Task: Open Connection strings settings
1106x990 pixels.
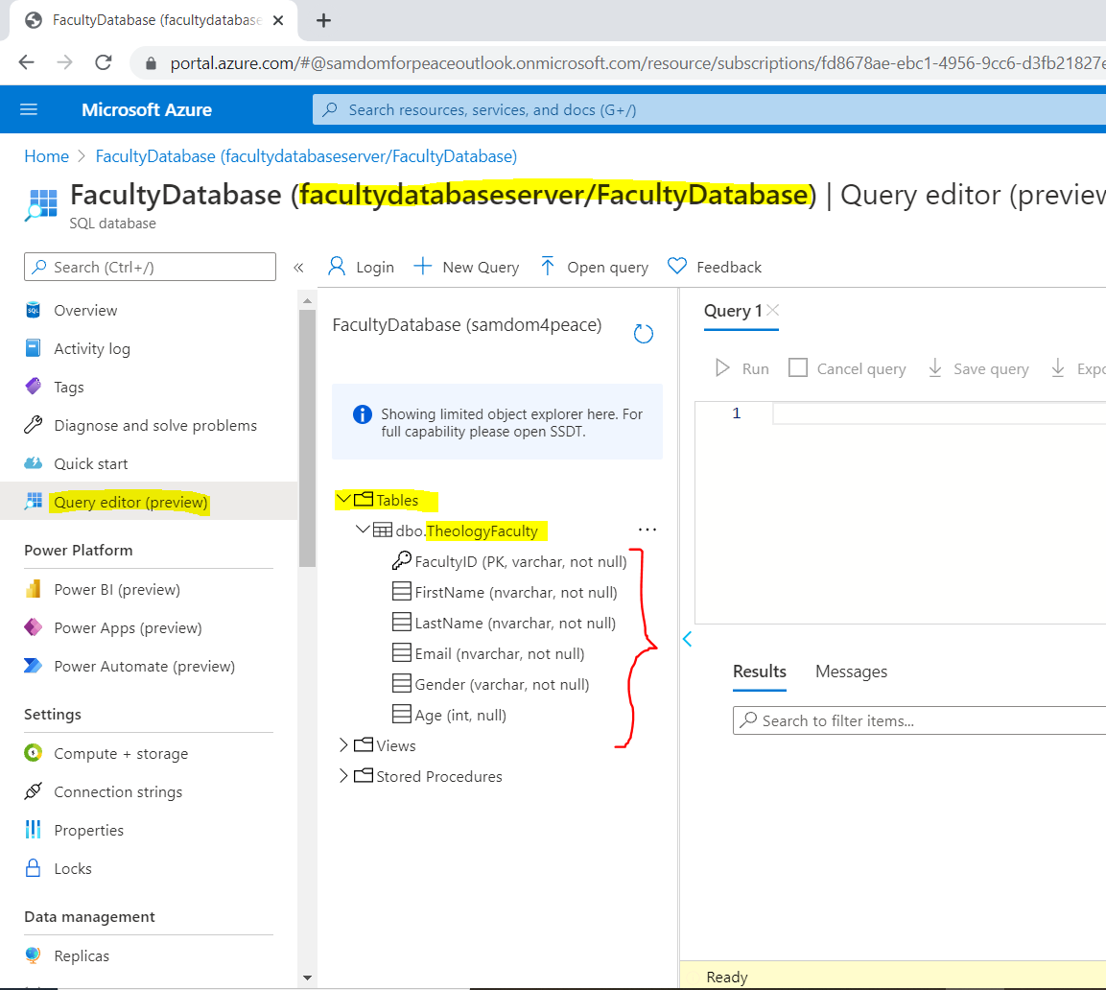Action: [118, 791]
